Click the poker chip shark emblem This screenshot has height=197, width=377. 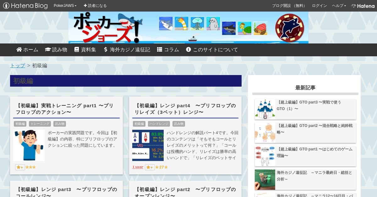(290, 28)
